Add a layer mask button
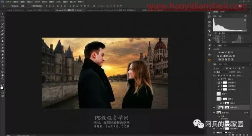The width and height of the screenshot is (252, 136). pyautogui.click(x=233, y=135)
